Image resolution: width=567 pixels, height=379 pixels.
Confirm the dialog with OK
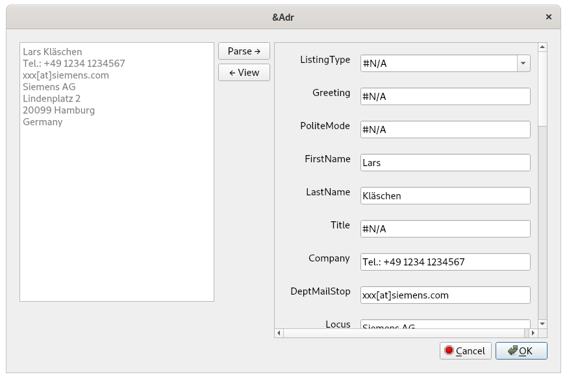[x=520, y=350]
